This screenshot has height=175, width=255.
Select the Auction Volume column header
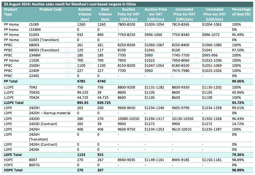pyautogui.click(x=84, y=14)
